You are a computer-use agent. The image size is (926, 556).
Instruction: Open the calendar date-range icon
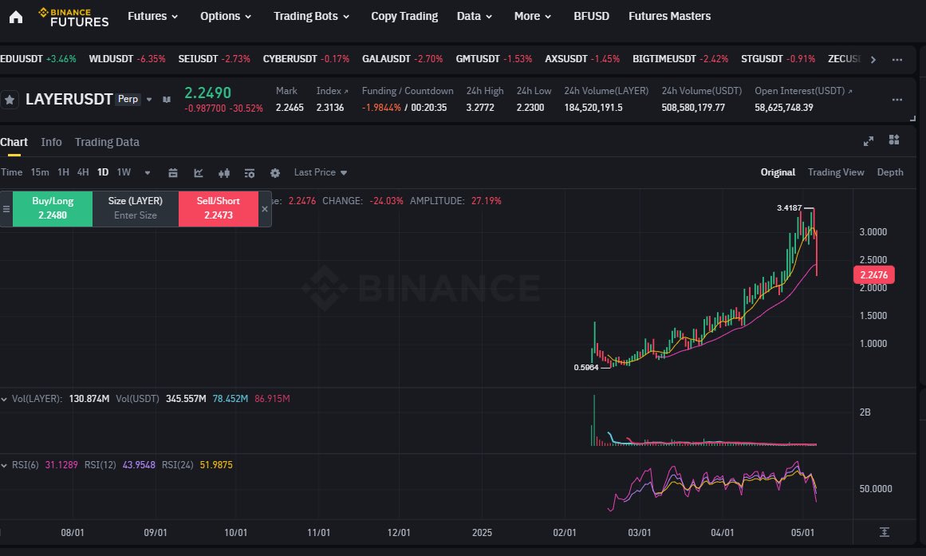(173, 172)
